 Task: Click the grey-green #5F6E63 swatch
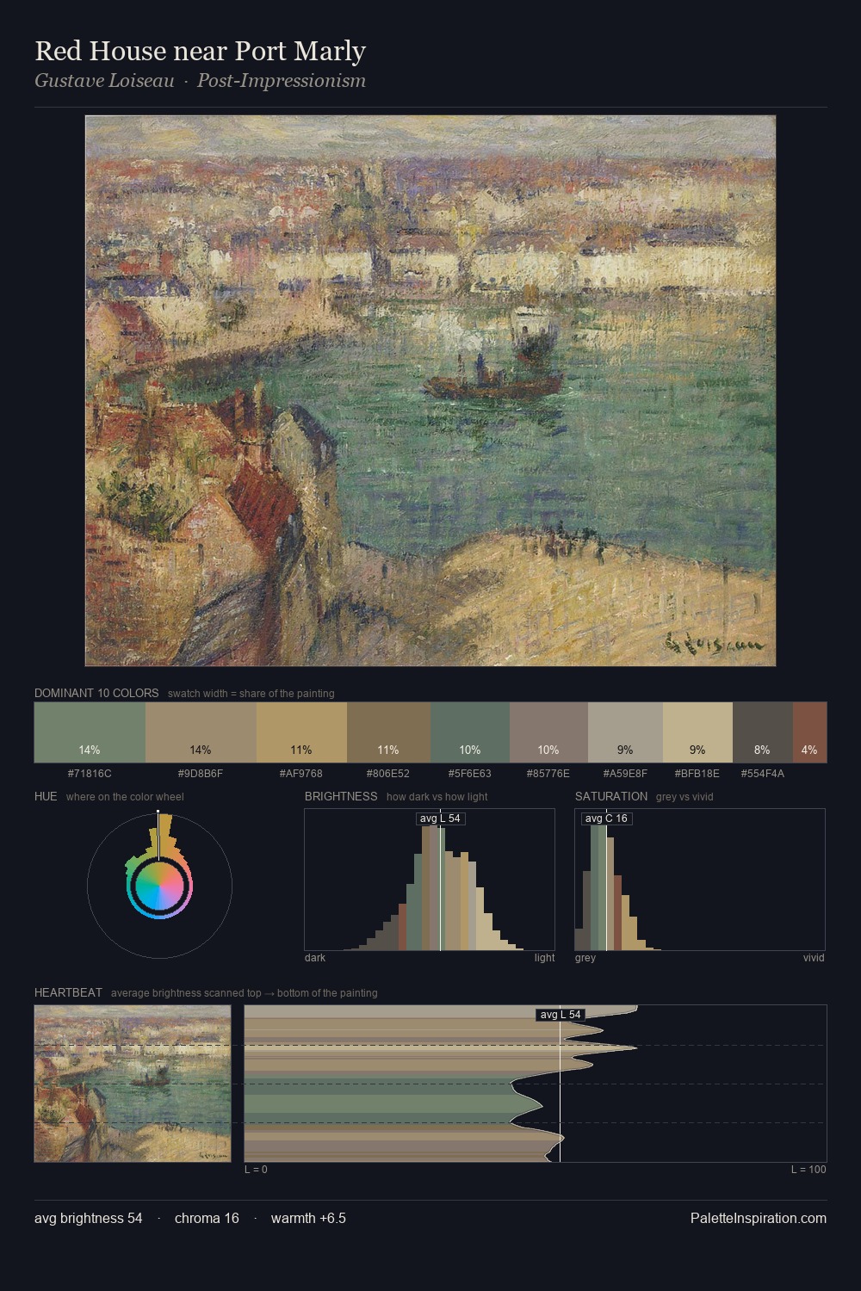coord(470,732)
